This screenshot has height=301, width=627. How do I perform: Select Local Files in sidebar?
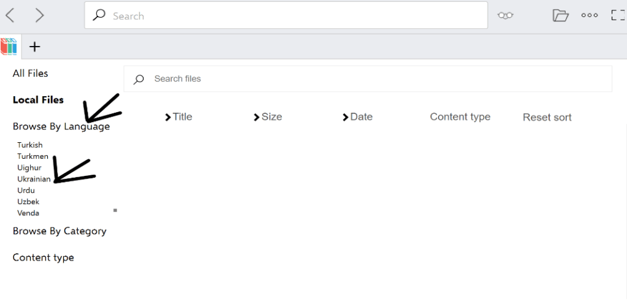(38, 100)
